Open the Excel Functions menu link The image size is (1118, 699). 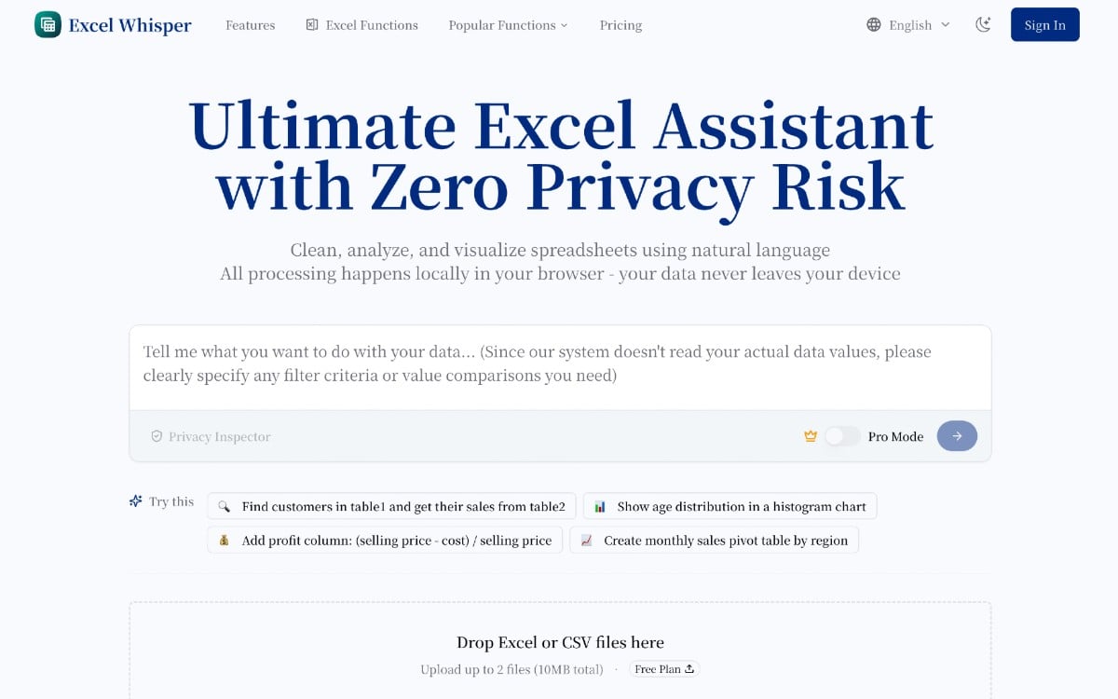361,25
